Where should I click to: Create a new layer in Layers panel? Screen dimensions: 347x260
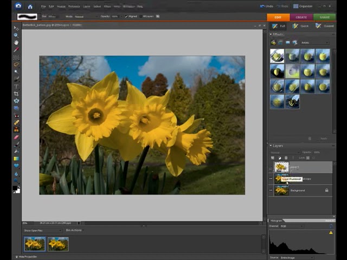273,158
